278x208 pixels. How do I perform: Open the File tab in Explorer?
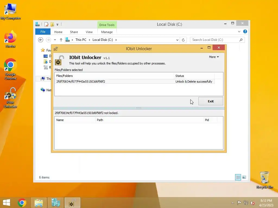43,32
